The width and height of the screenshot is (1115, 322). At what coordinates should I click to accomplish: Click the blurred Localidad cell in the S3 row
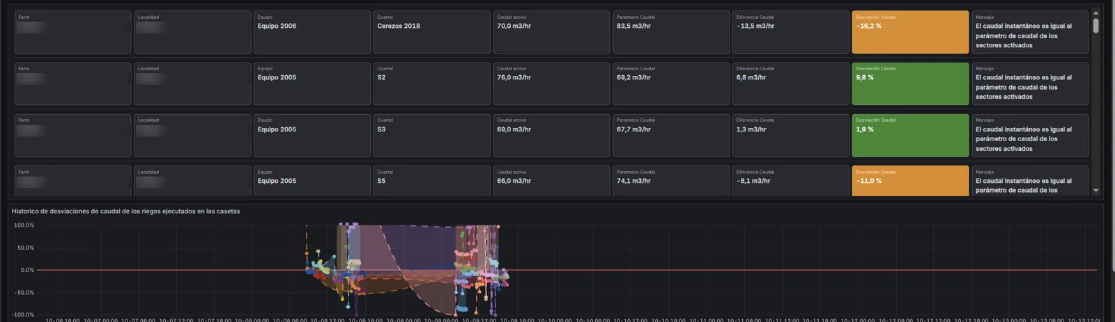click(192, 136)
